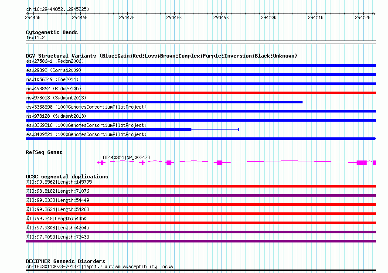Image resolution: width=388 pixels, height=273 pixels.
Task: Click the %ID:98.8182|Length:71076 duplication label
Action: pyautogui.click(x=58, y=191)
